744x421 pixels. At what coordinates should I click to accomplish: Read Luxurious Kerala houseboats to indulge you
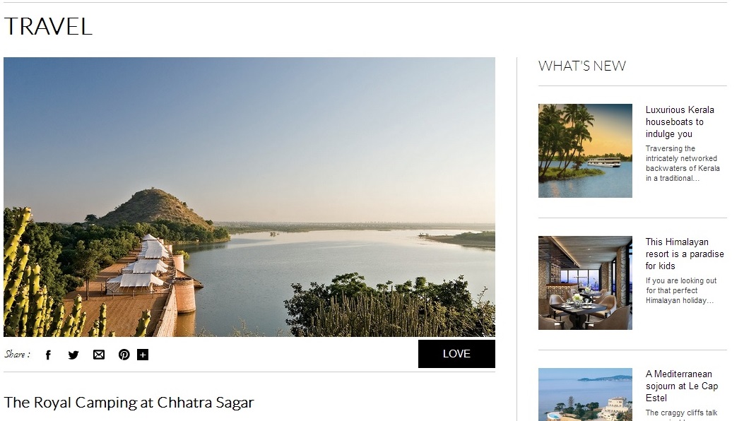point(680,122)
